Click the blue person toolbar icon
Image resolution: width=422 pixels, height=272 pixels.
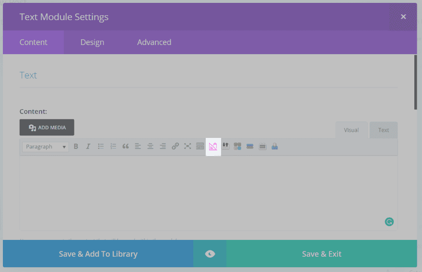274,147
